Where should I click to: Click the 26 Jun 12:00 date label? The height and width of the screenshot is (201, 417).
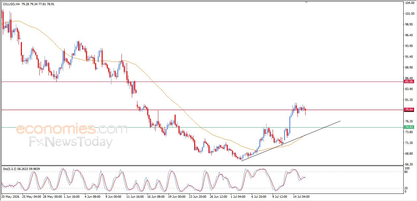219,197
